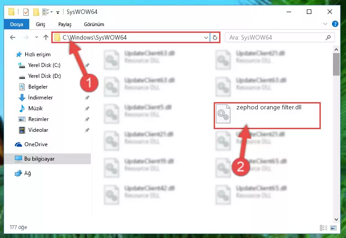Open Belgeler folder in sidebar
Screen dimensions: 346x238
click(38, 87)
